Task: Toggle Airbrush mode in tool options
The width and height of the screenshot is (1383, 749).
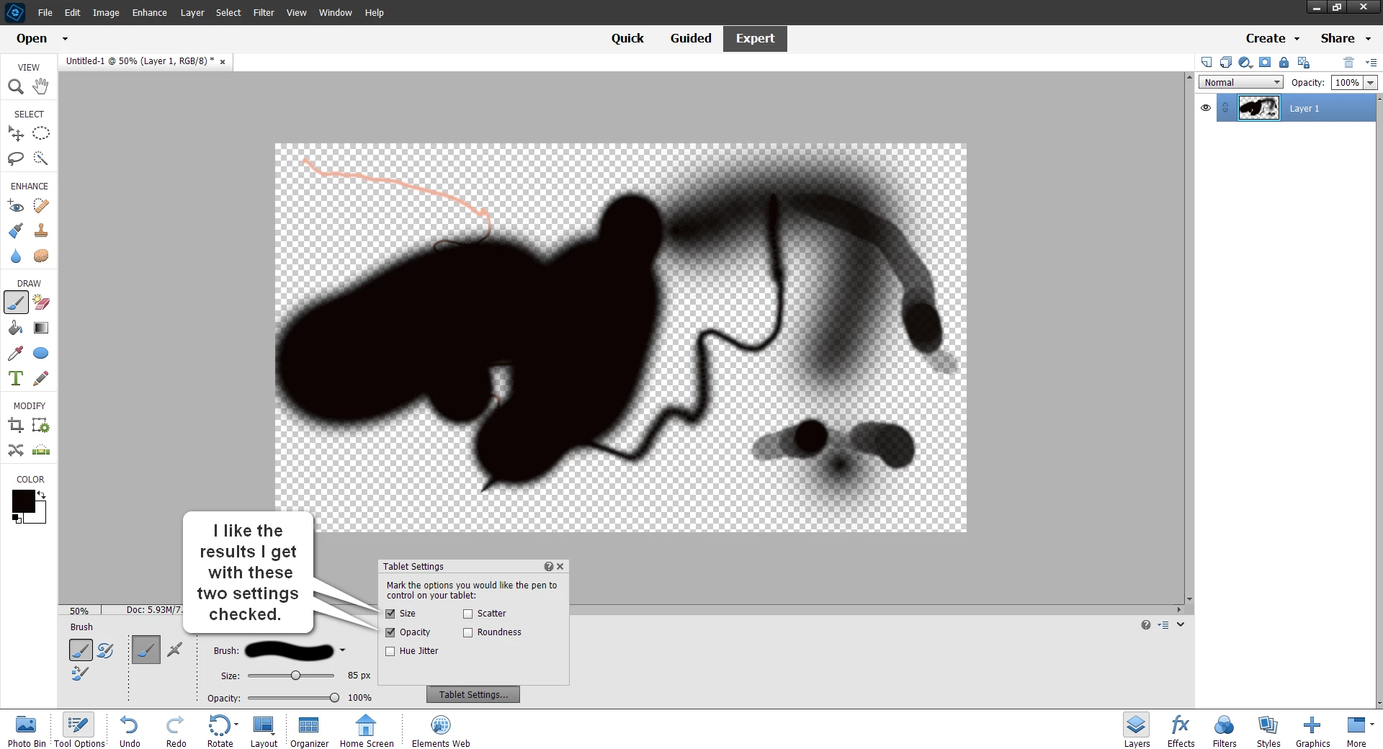Action: pos(174,650)
